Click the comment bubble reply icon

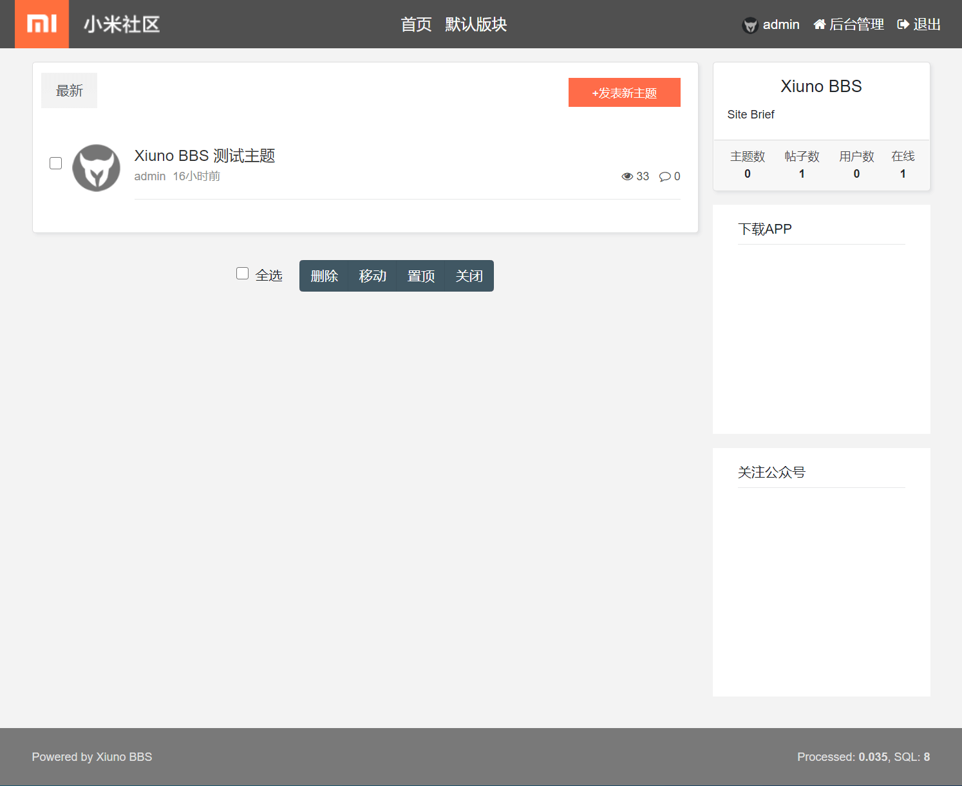[x=665, y=176]
